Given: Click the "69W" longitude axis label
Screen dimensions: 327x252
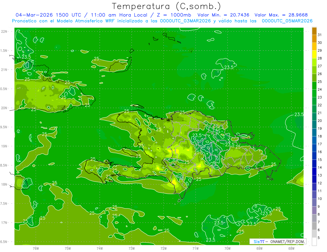Looking at the screenshot, I should [x=259, y=248].
